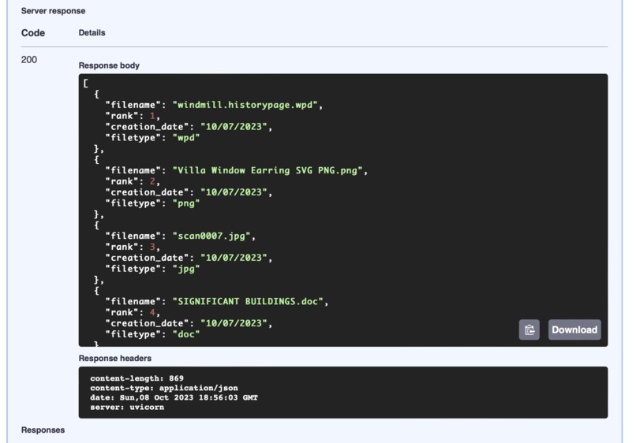Click filetype value "jpg"

(186, 269)
